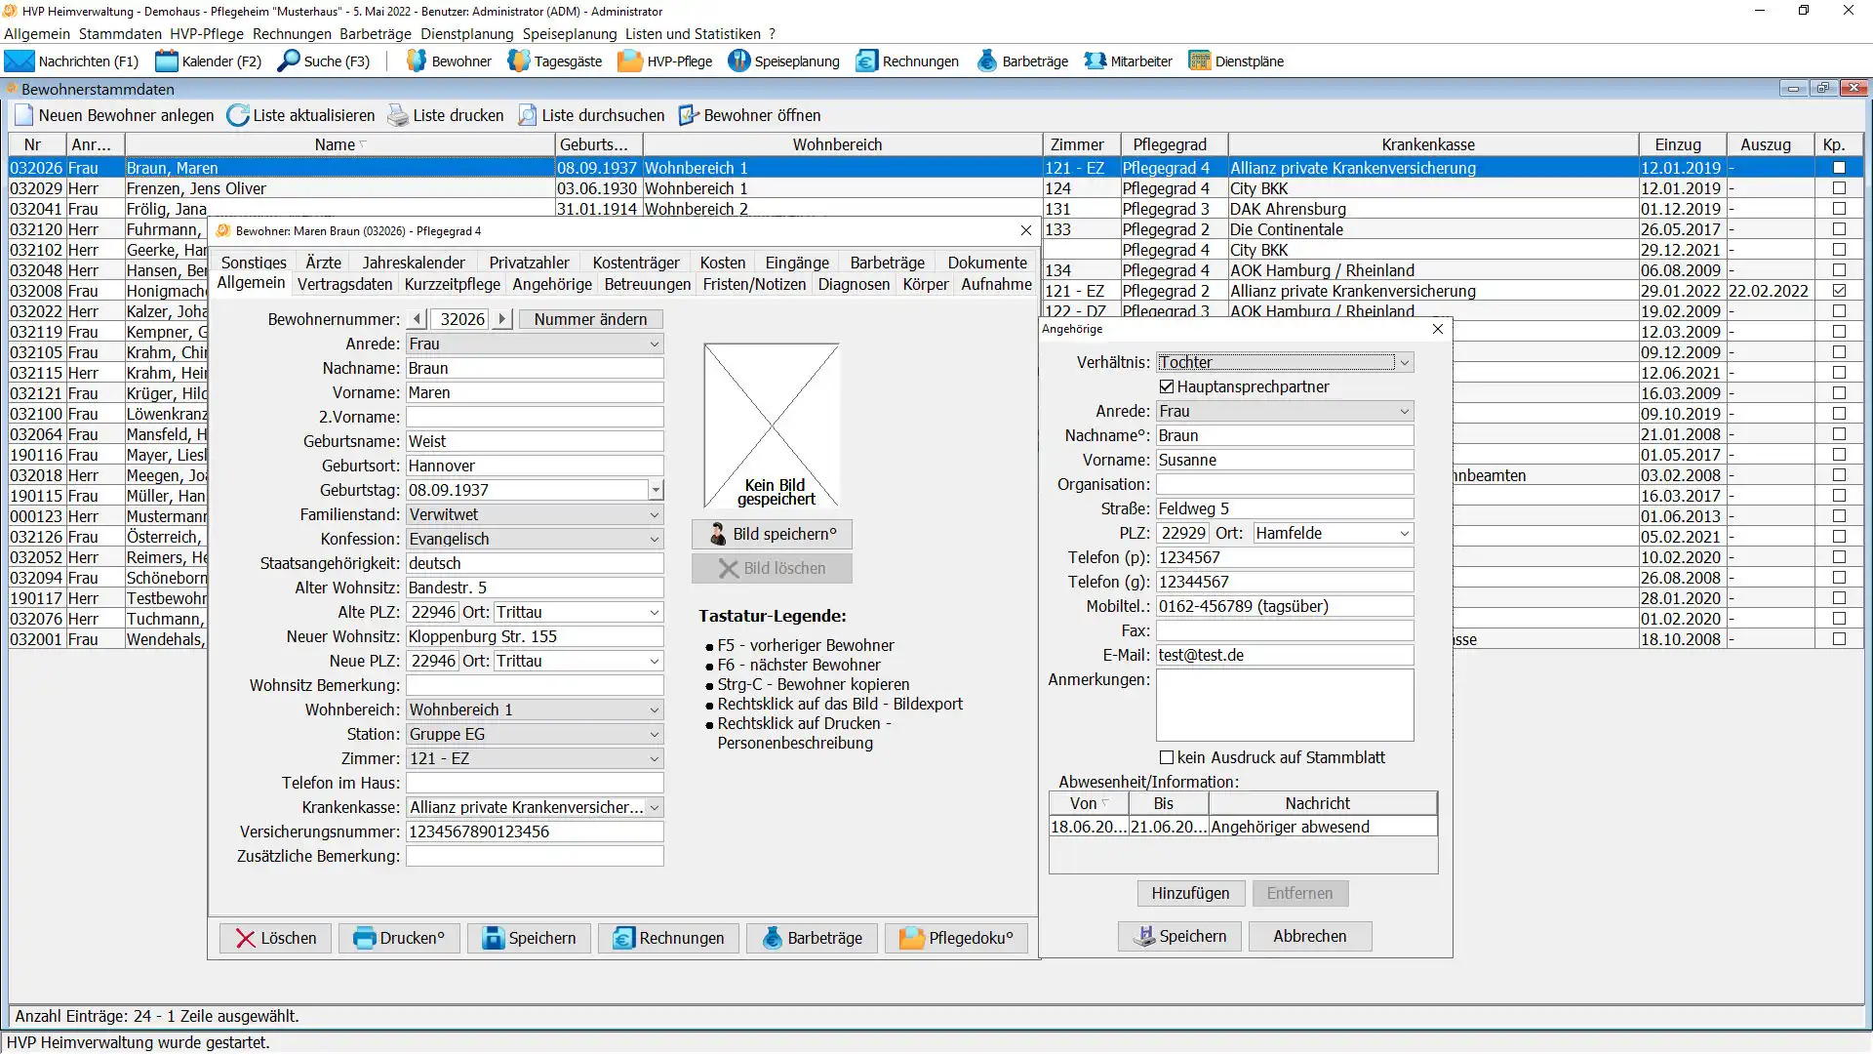The width and height of the screenshot is (1873, 1054).
Task: Click the Liste drucken printer icon
Action: coord(398,116)
